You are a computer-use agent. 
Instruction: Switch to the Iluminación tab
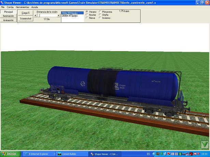pyautogui.click(x=8, y=16)
